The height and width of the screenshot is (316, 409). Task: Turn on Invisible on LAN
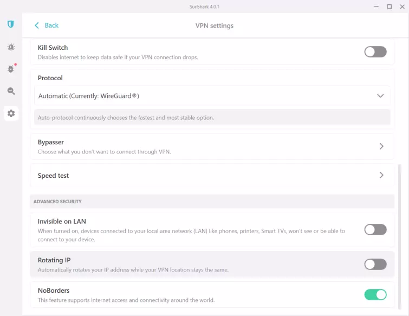(375, 230)
